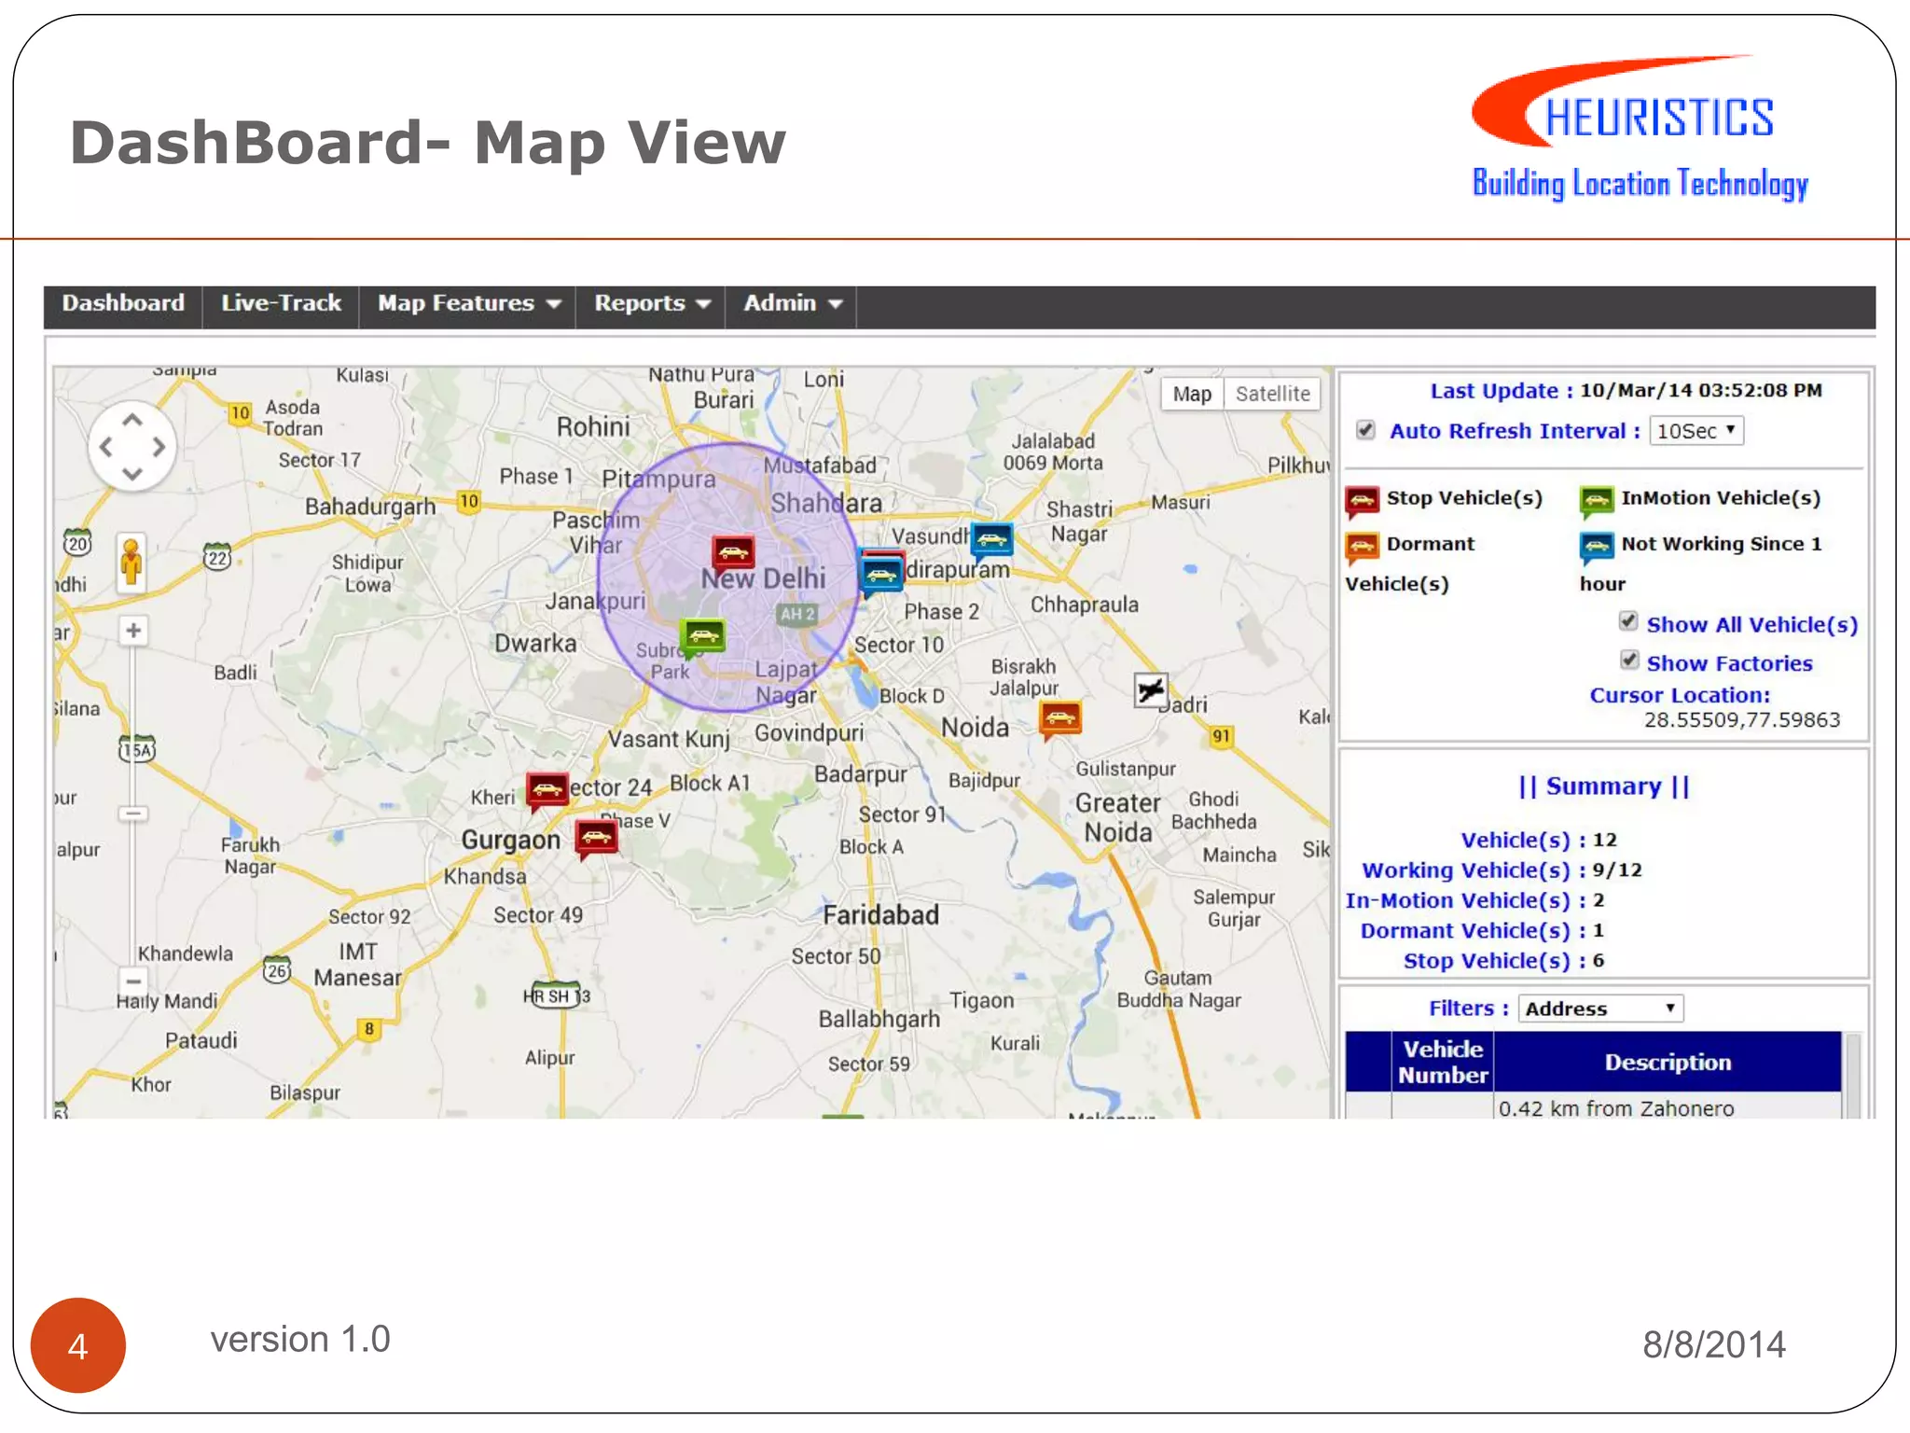Screen dimensions: 1910x1433
Task: Click the airplane airport icon near Dadri
Action: 1150,690
